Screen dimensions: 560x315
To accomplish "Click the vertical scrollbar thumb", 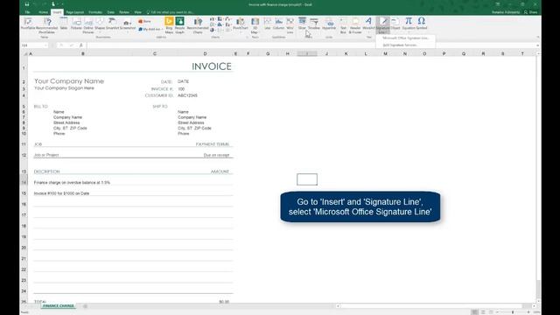I will pos(538,289).
